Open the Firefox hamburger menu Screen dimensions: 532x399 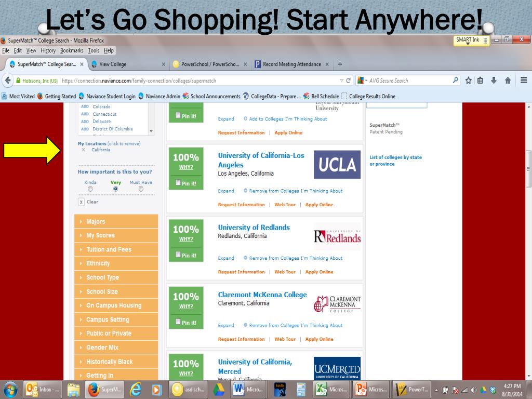[524, 81]
